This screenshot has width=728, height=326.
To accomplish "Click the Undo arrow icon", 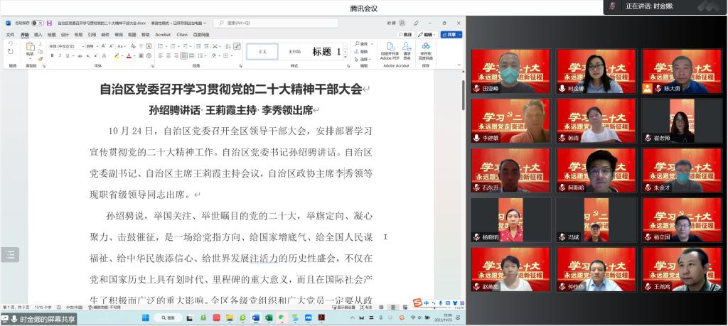I will 11,44.
